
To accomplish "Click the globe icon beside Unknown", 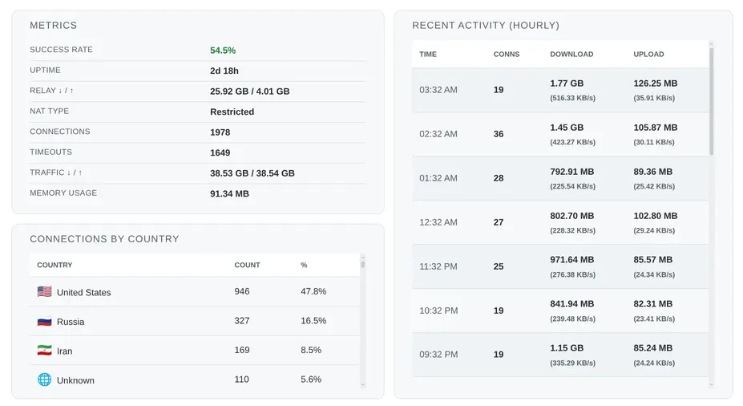I will pyautogui.click(x=44, y=380).
